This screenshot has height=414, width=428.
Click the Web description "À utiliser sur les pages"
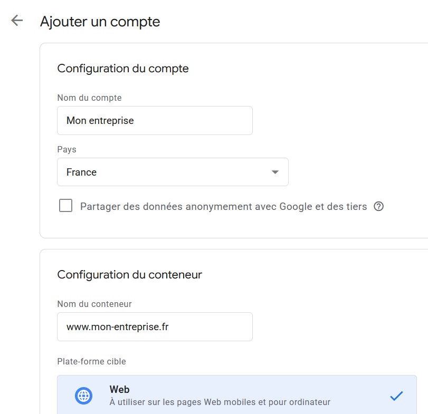coord(220,402)
